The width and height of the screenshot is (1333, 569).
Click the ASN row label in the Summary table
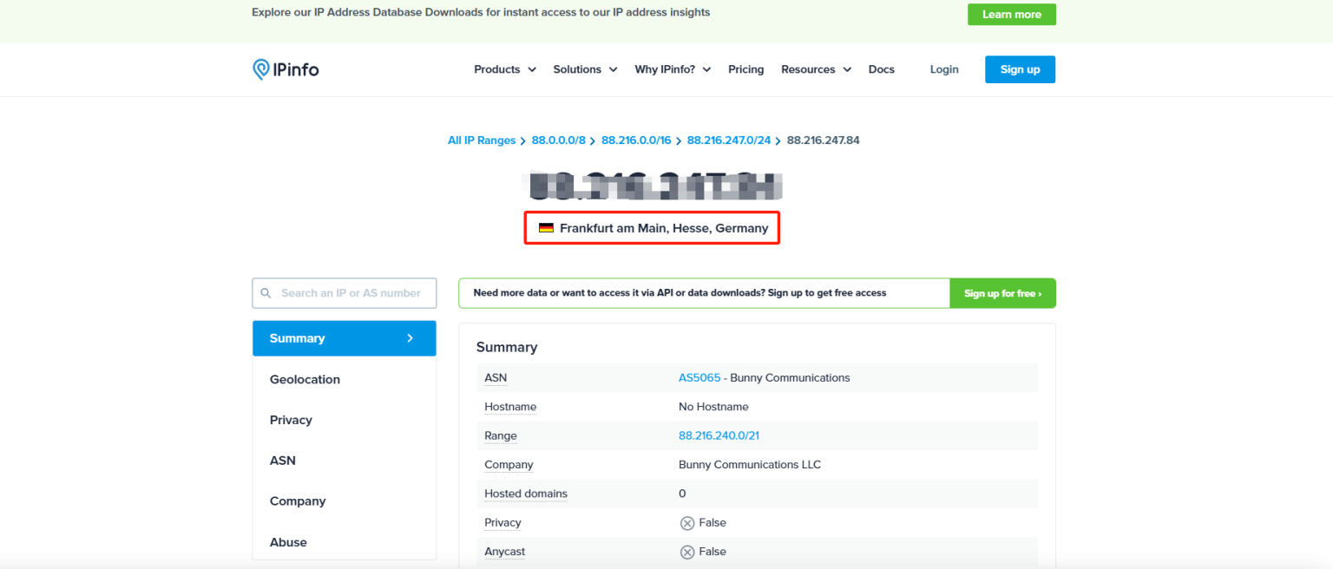point(496,378)
